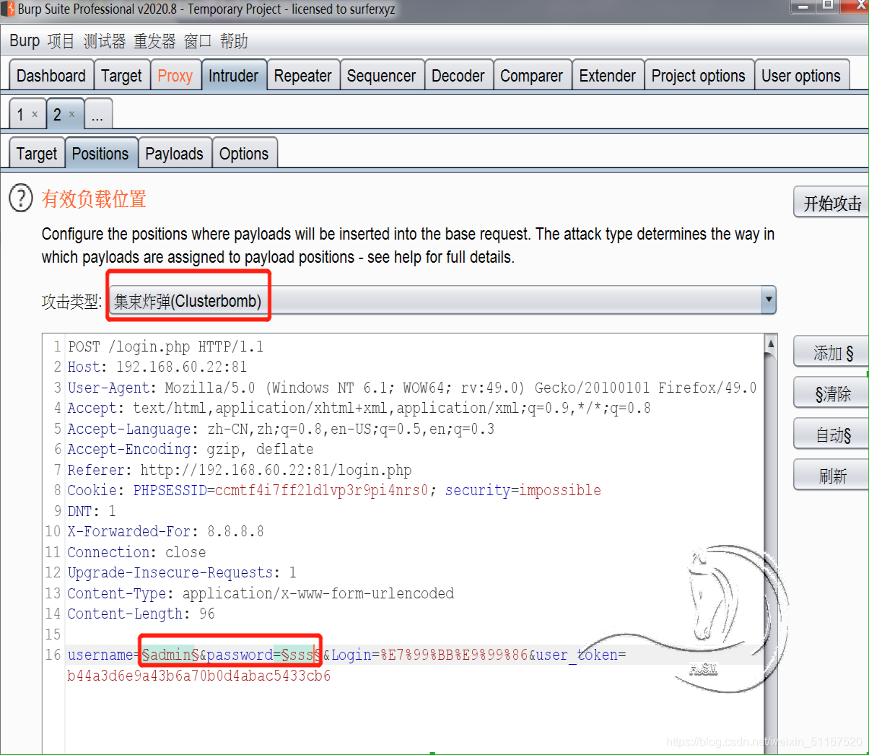Click the §清除 clear markers button
869x755 pixels.
pyautogui.click(x=832, y=393)
